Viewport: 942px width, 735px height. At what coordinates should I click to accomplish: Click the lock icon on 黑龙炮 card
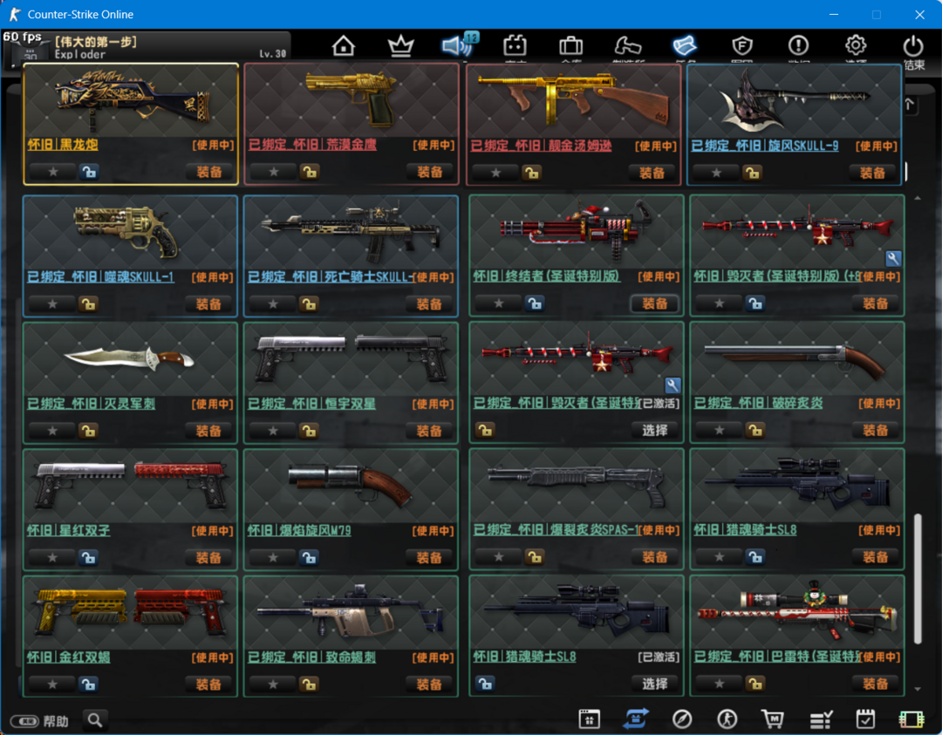pyautogui.click(x=89, y=173)
